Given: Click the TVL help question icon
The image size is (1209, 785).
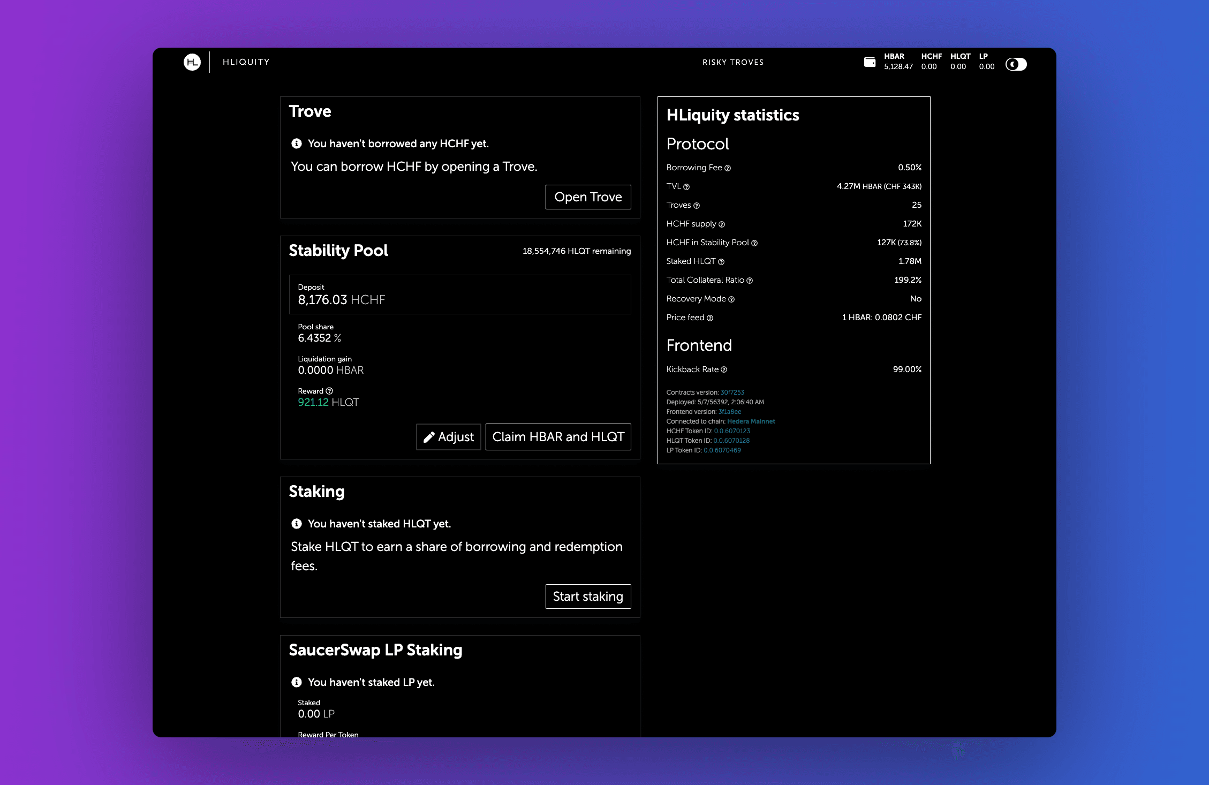Looking at the screenshot, I should (686, 187).
